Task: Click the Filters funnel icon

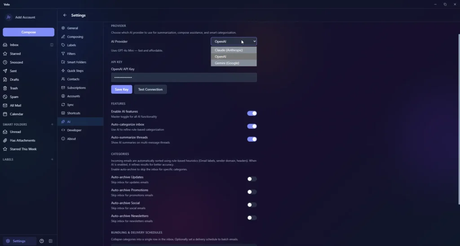Action: [63, 54]
